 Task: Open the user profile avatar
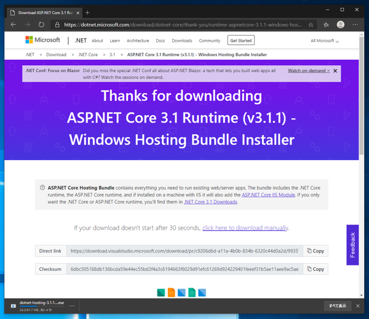point(341,25)
